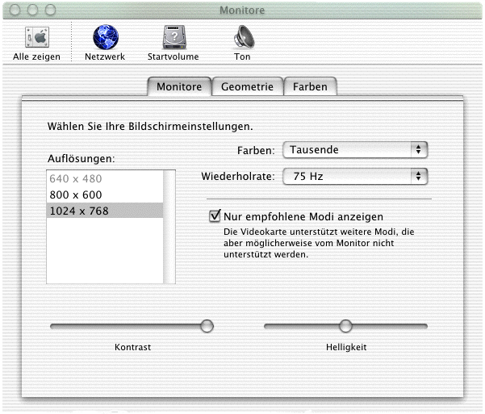Image resolution: width=485 pixels, height=414 pixels.
Task: Select the 640 x 480 resolution
Action: coord(105,178)
